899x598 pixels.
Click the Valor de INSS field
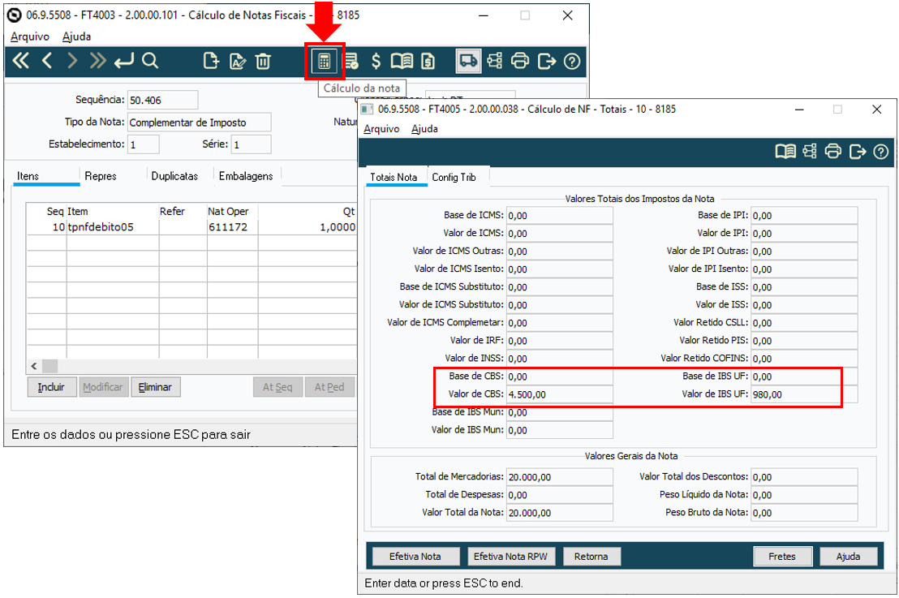click(560, 359)
